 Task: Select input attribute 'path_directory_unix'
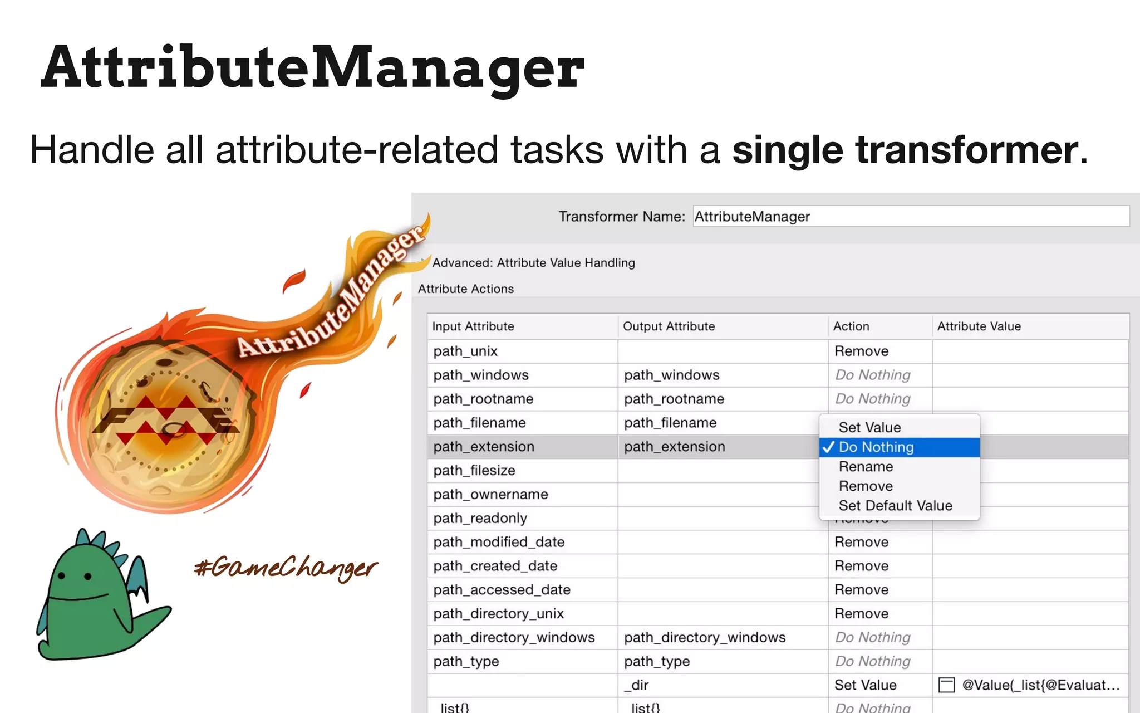coord(523,614)
